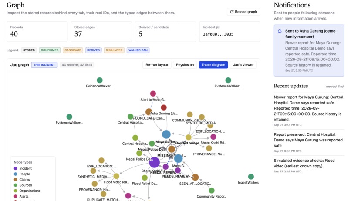
Task: Click the STORED legend chip
Action: tap(29, 50)
